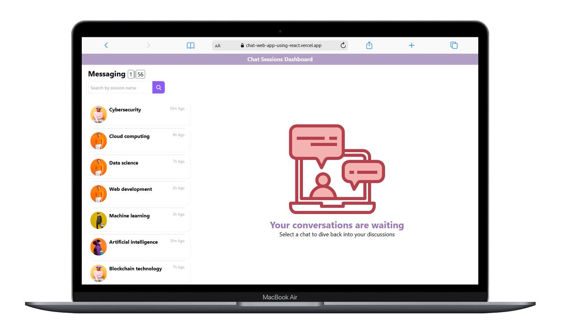Focus the Search by session name field
561x334 pixels.
(x=120, y=87)
